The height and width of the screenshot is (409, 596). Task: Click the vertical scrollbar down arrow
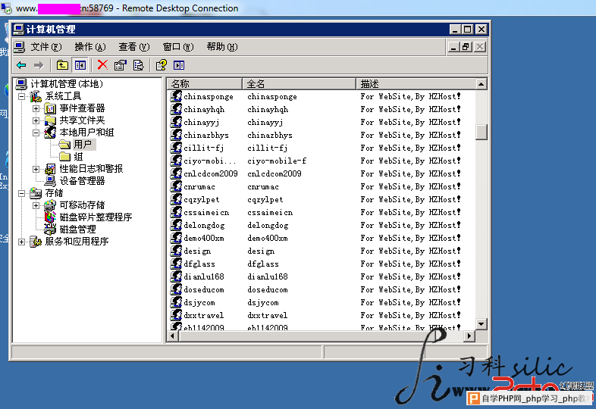point(482,324)
